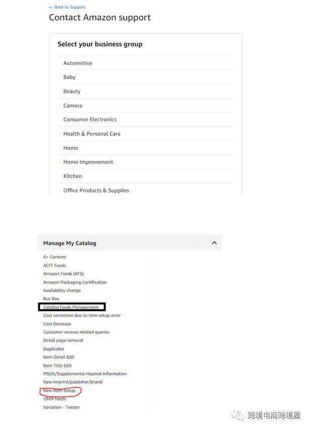Click the Manage My Catalog header

[x=130, y=243]
